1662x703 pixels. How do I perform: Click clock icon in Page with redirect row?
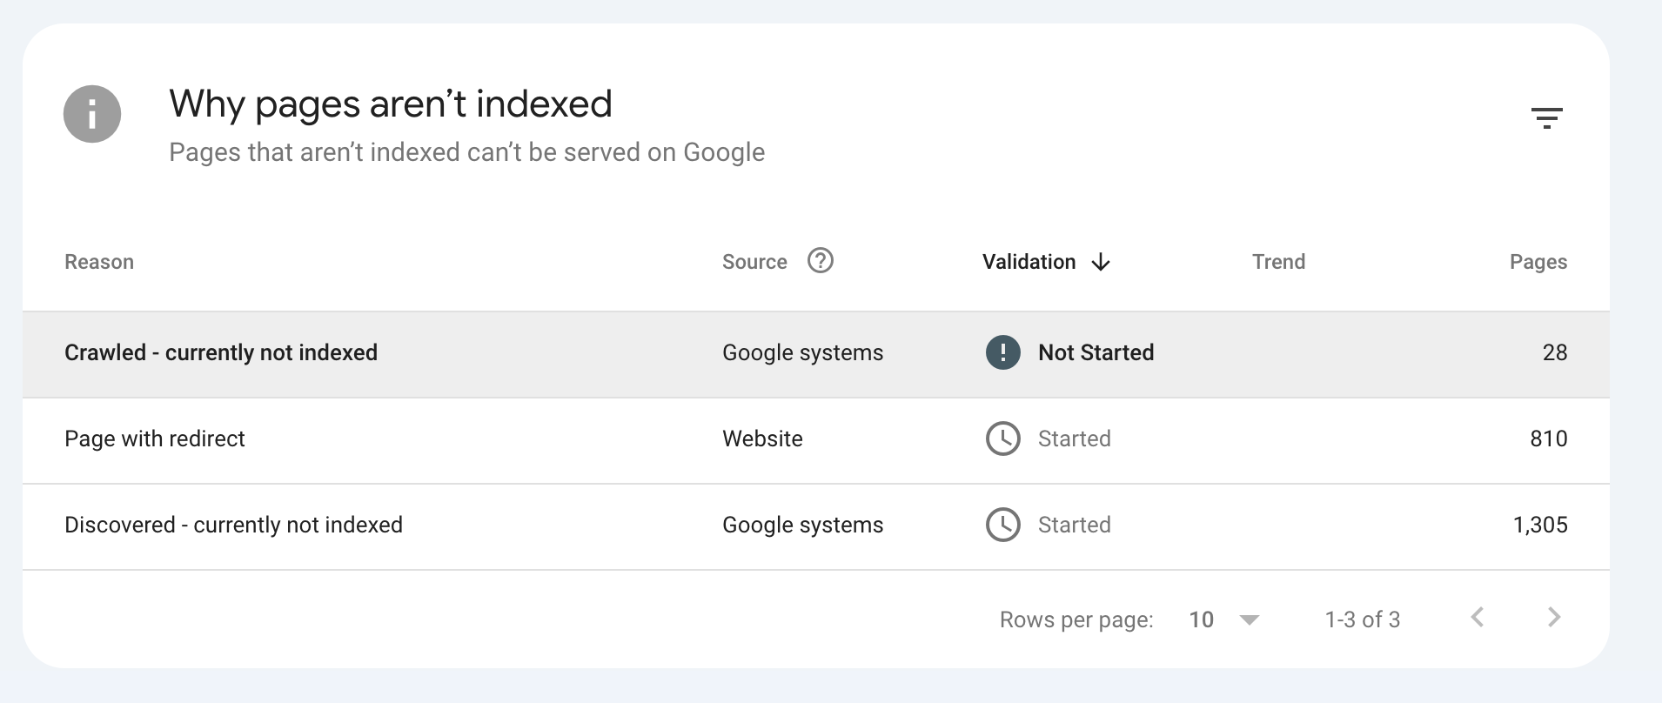tap(1002, 439)
